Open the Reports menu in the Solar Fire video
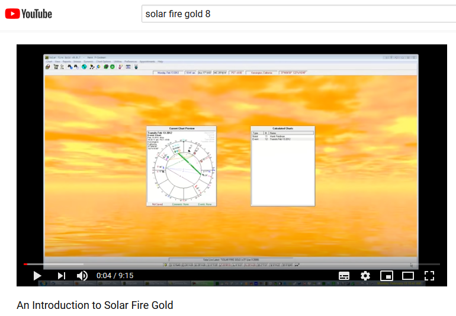 [x=66, y=62]
